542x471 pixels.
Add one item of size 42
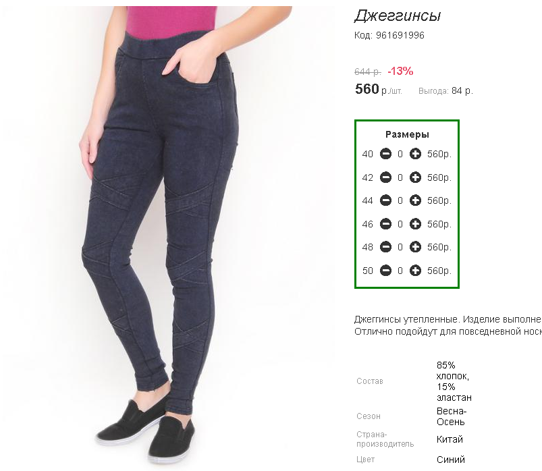click(x=415, y=177)
